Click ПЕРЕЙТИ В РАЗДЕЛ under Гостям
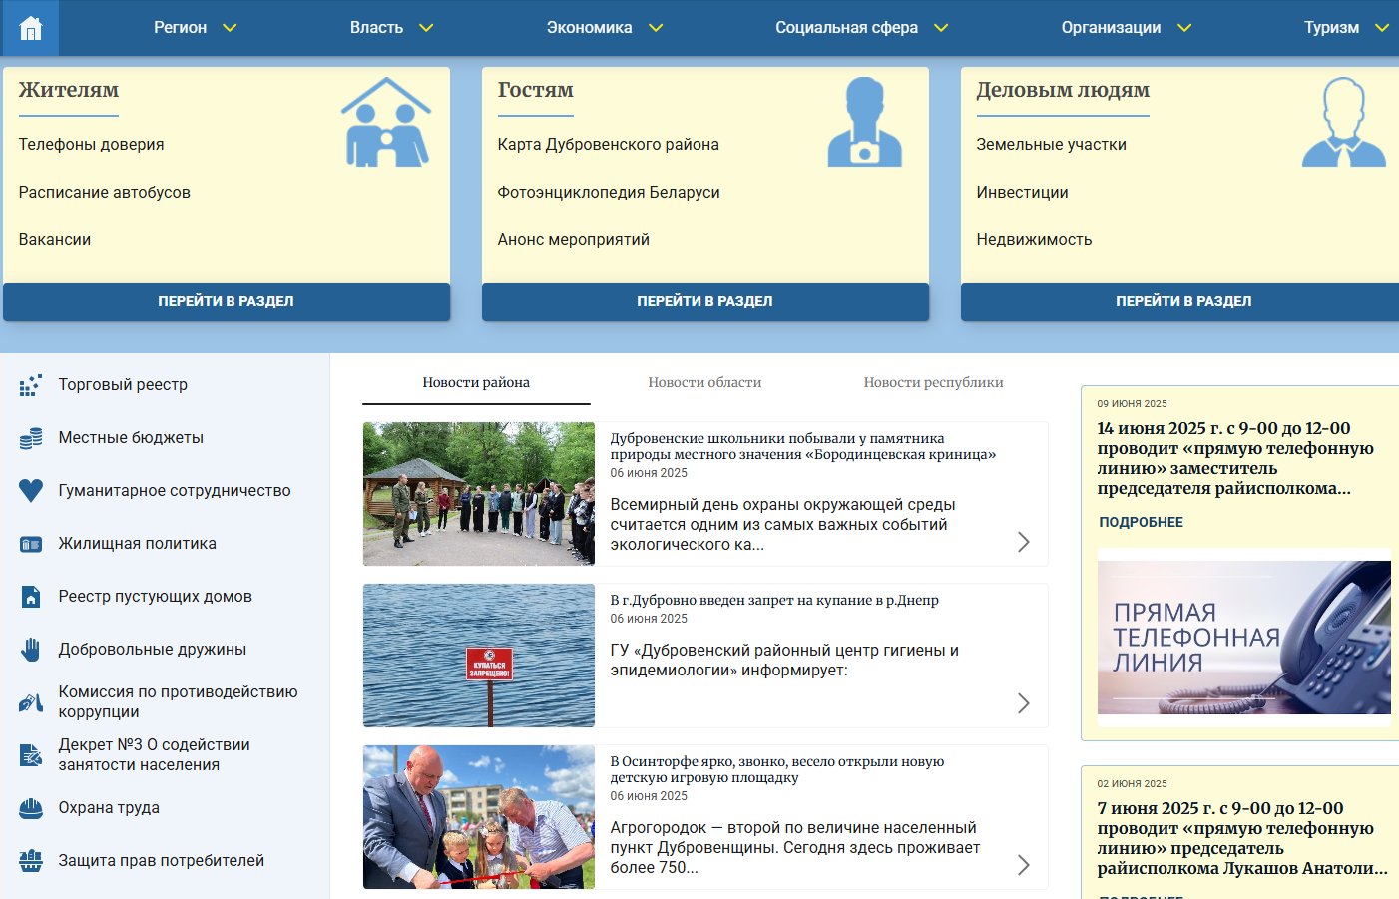Viewport: 1399px width, 899px height. pyautogui.click(x=705, y=301)
